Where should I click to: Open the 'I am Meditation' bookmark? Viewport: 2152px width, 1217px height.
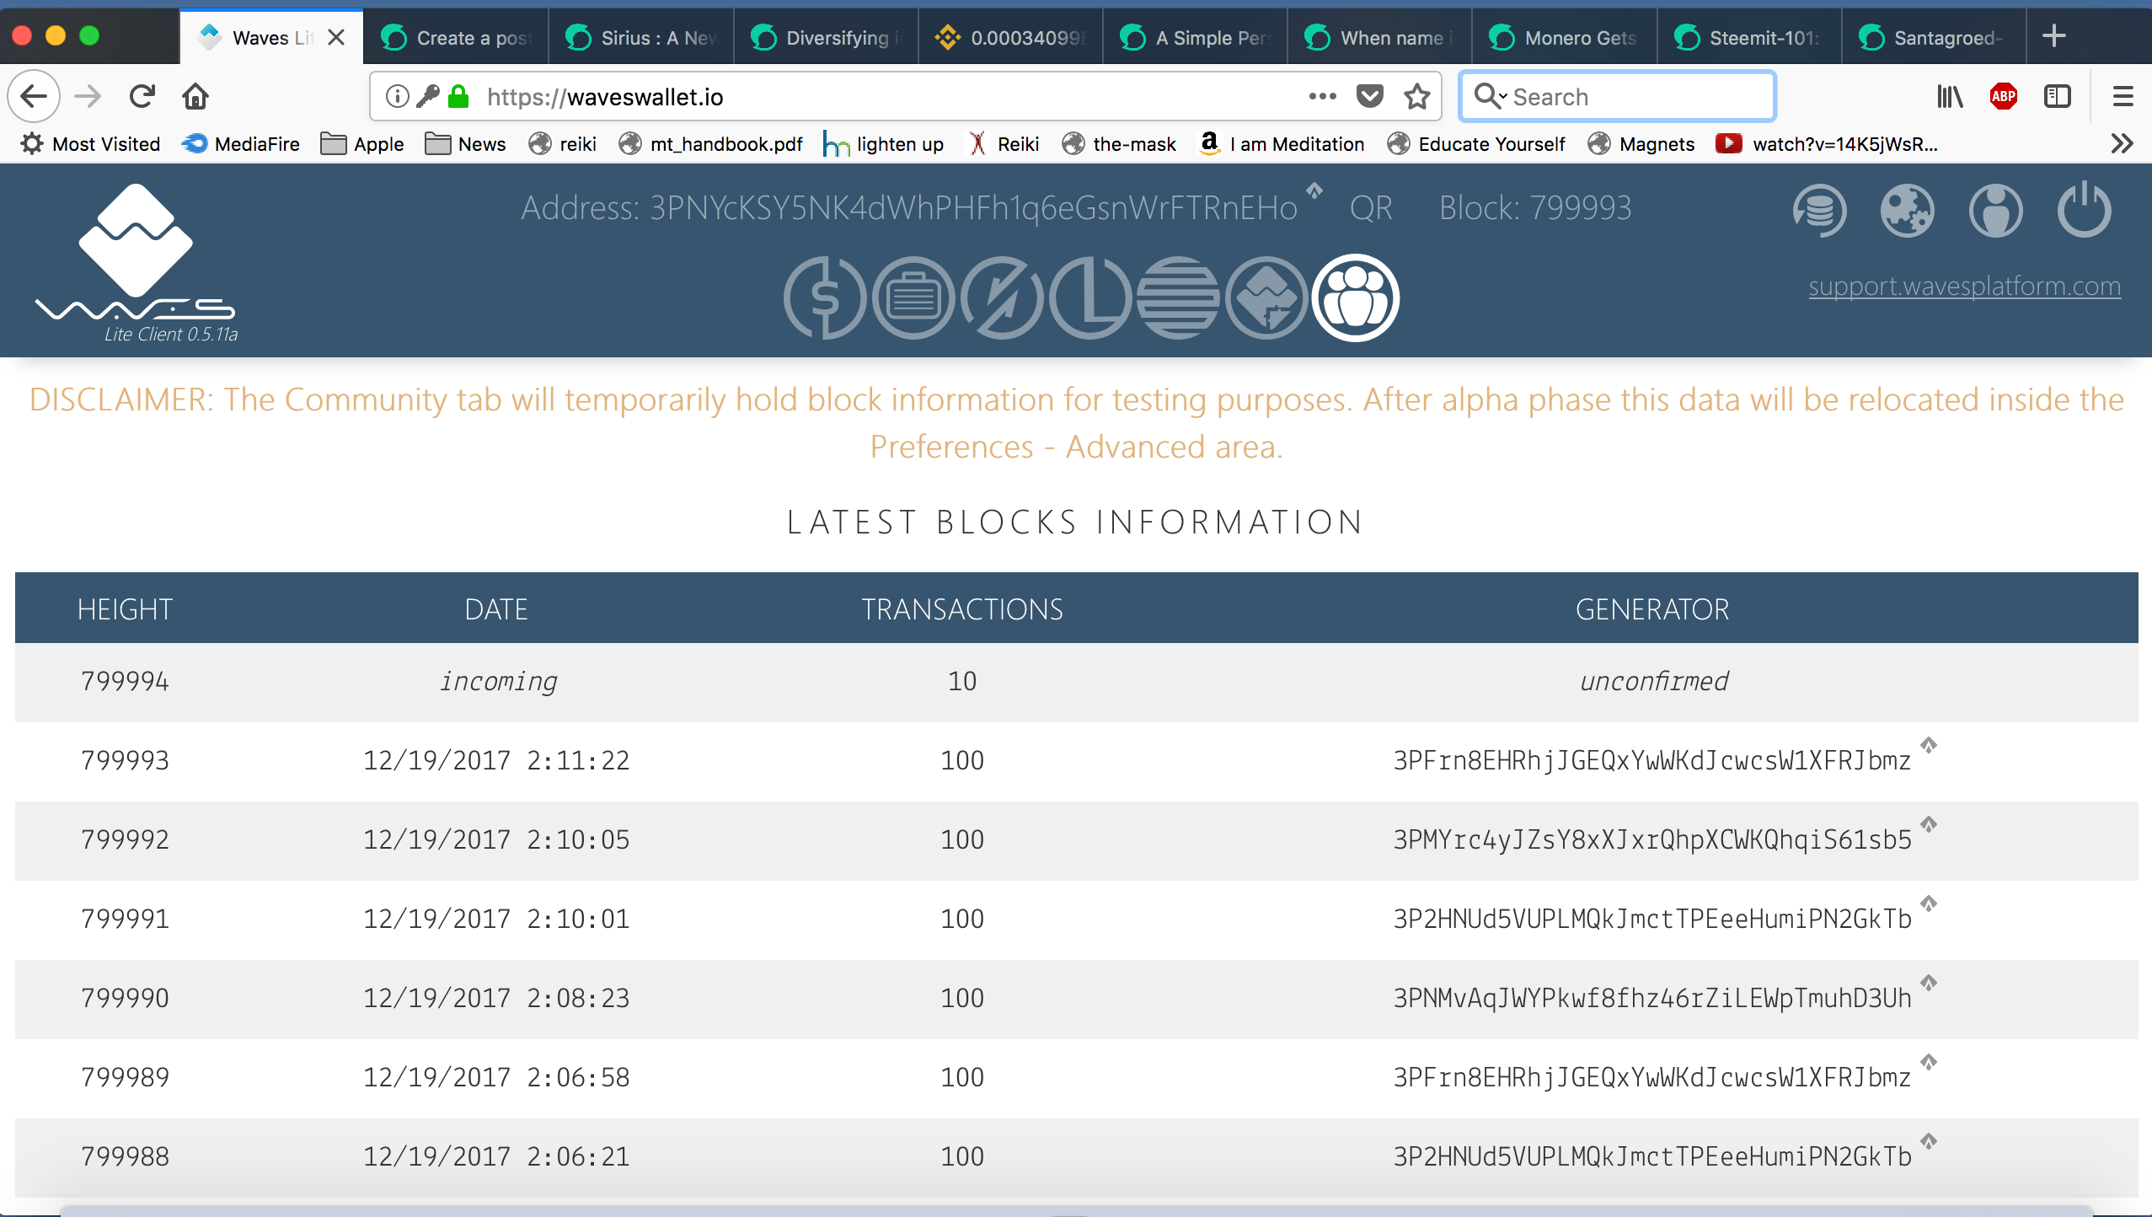[1282, 143]
